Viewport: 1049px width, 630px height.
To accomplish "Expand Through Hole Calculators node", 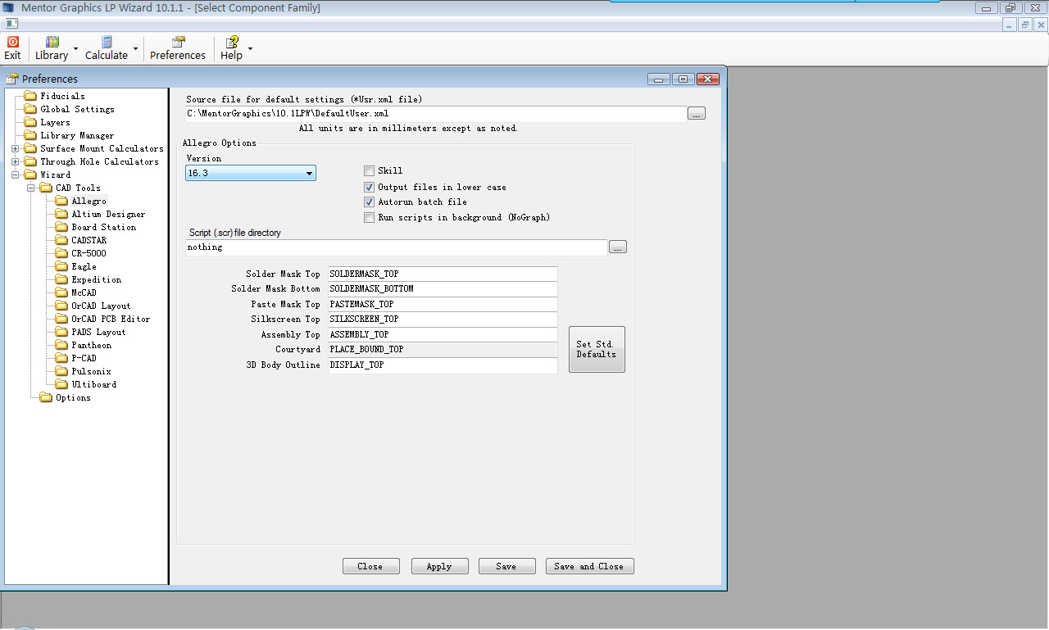I will point(16,161).
